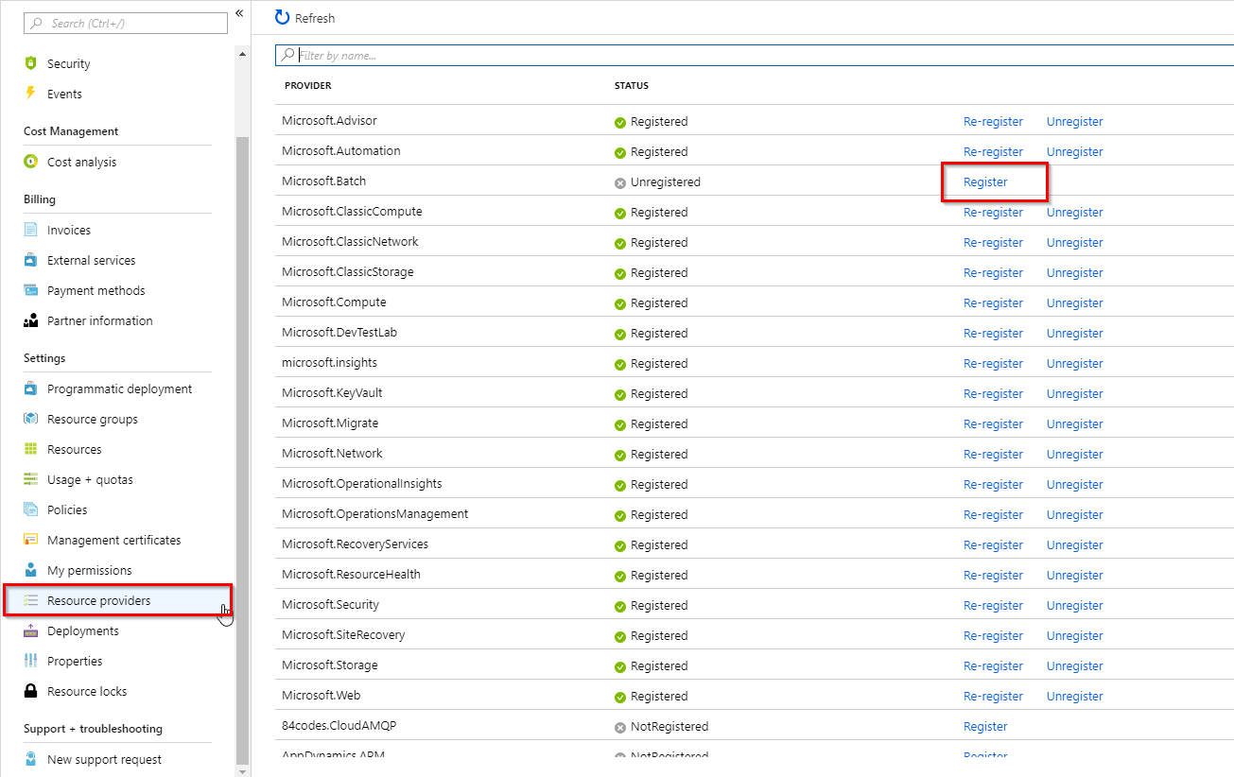The height and width of the screenshot is (777, 1234).
Task: Unregister the Microsoft.Advisor provider
Action: pyautogui.click(x=1074, y=121)
